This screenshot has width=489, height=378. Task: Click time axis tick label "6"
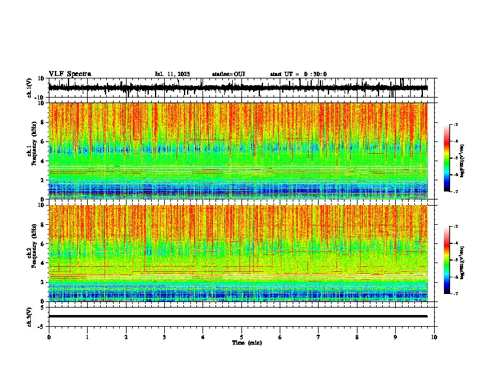[280, 337]
